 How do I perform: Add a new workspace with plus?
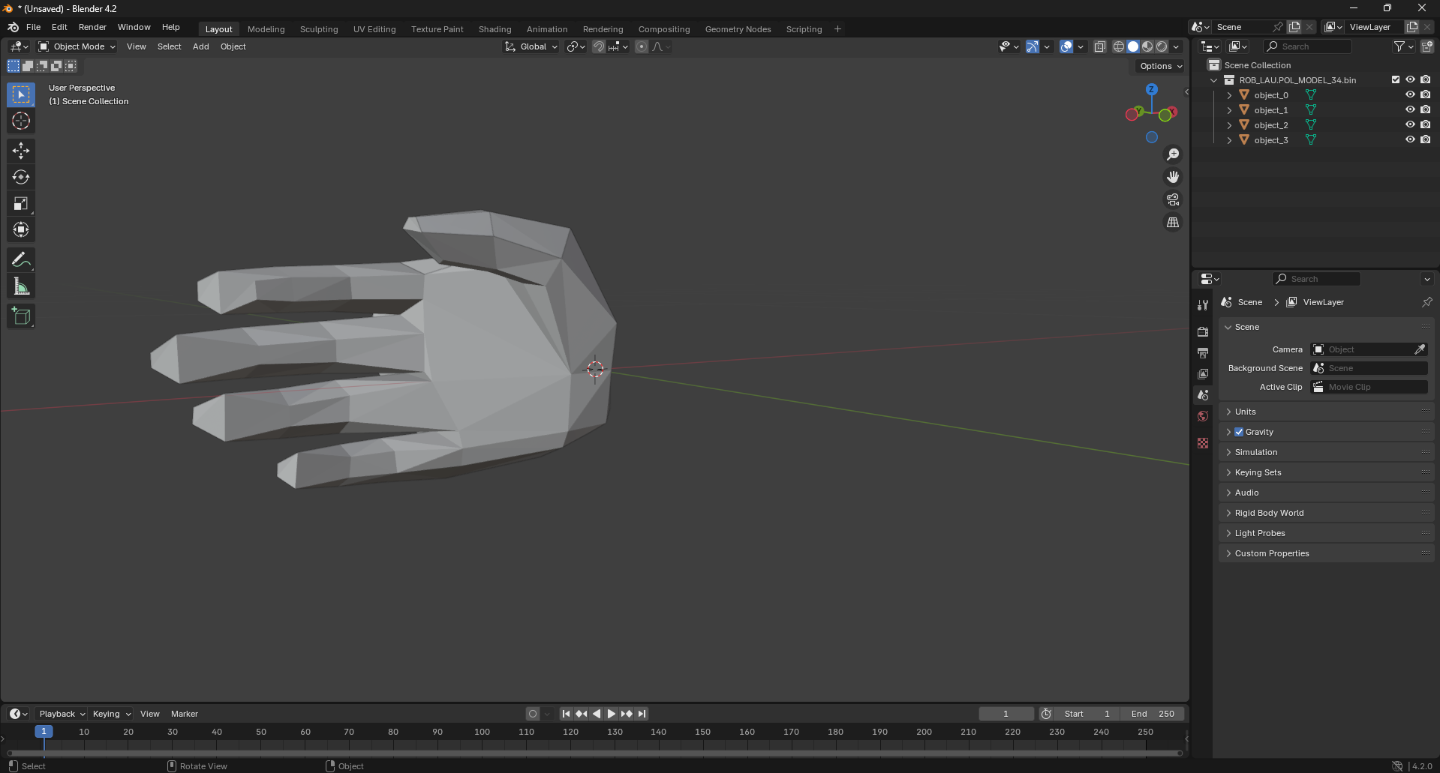pyautogui.click(x=837, y=29)
